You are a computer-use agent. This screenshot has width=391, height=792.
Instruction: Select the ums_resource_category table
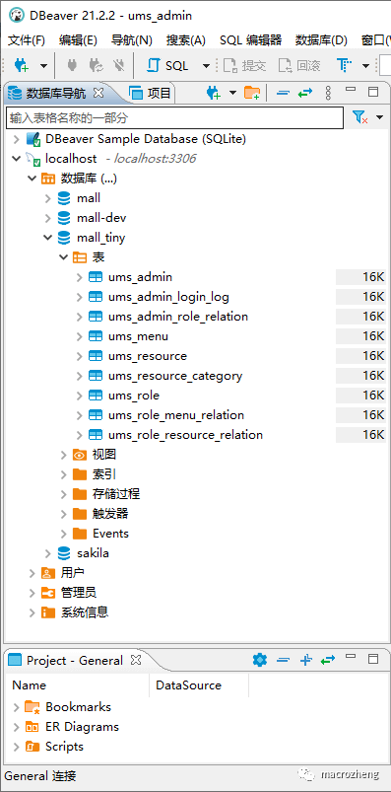coord(175,376)
